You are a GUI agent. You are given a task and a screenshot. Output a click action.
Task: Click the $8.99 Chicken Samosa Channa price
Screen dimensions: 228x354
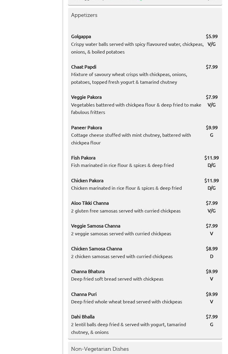(211, 249)
